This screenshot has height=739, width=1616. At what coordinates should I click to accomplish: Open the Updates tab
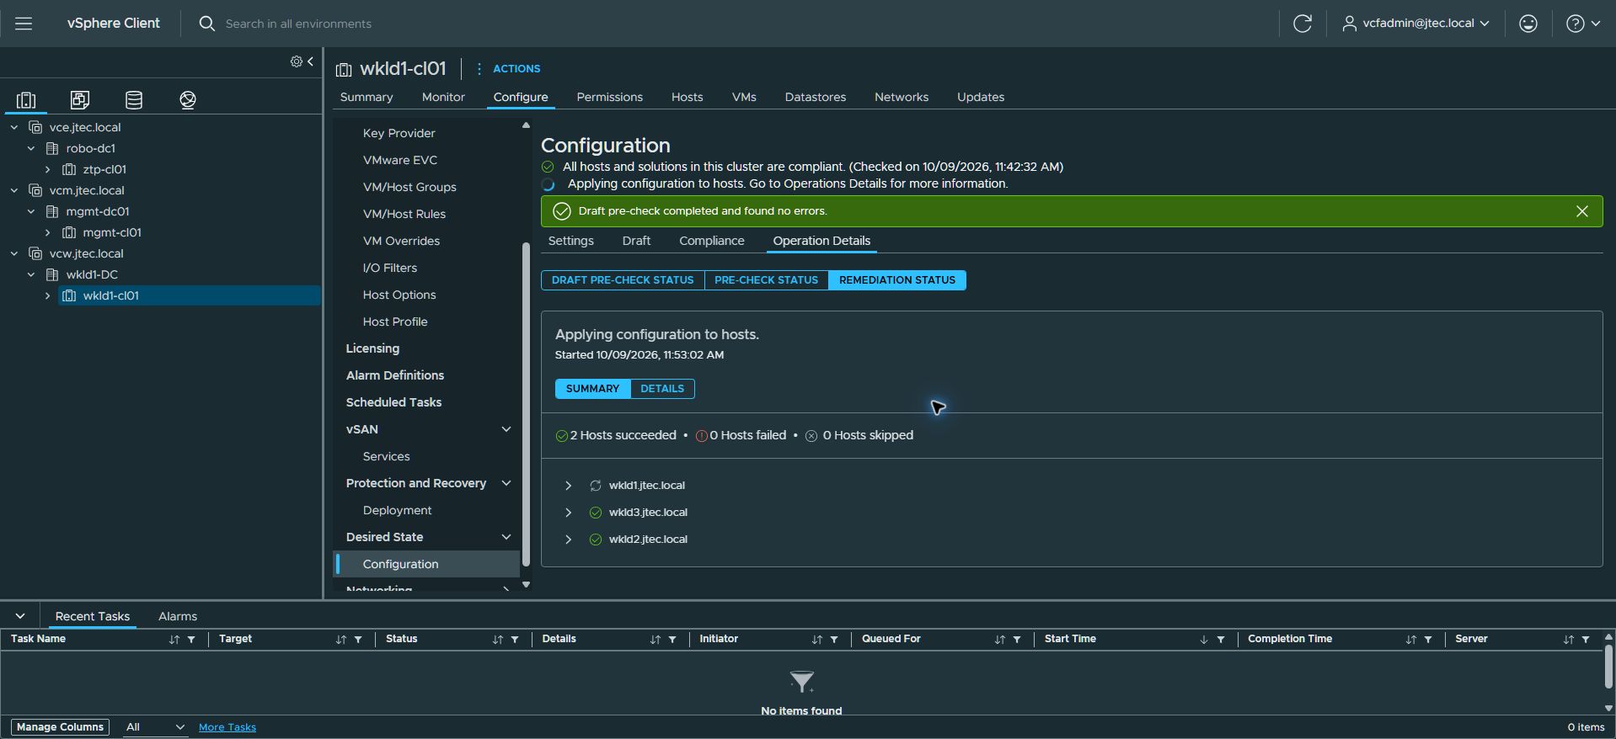point(980,97)
